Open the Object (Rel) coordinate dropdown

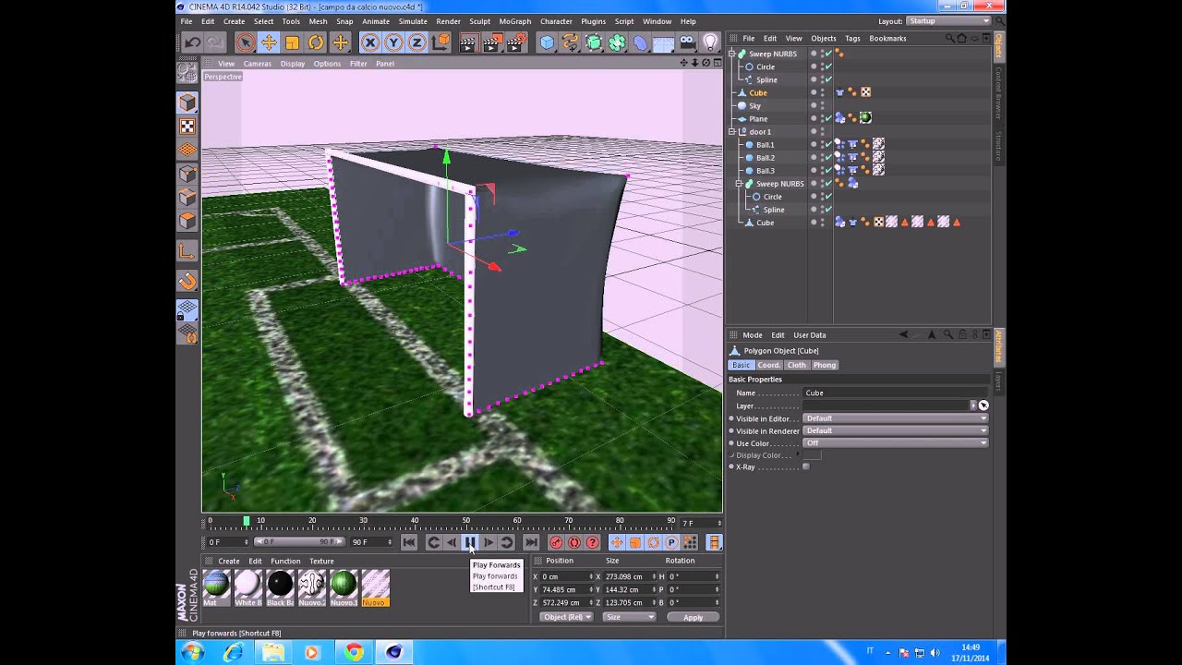[x=566, y=617]
